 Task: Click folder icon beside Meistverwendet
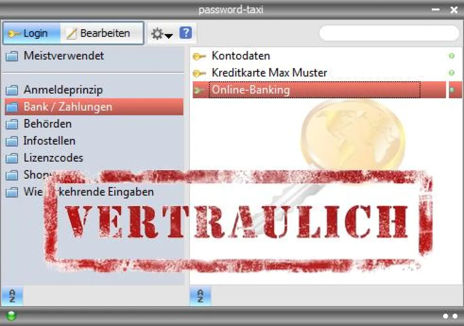(12, 56)
